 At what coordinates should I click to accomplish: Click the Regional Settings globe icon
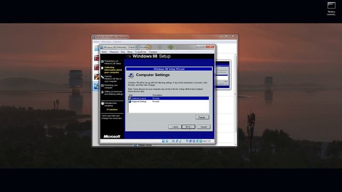pyautogui.click(x=130, y=101)
